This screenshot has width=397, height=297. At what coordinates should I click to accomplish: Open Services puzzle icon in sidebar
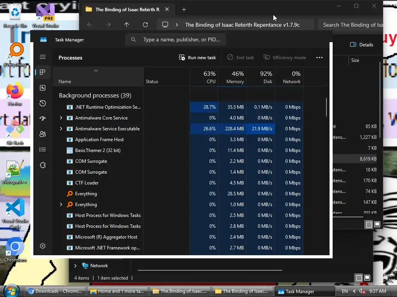43,165
